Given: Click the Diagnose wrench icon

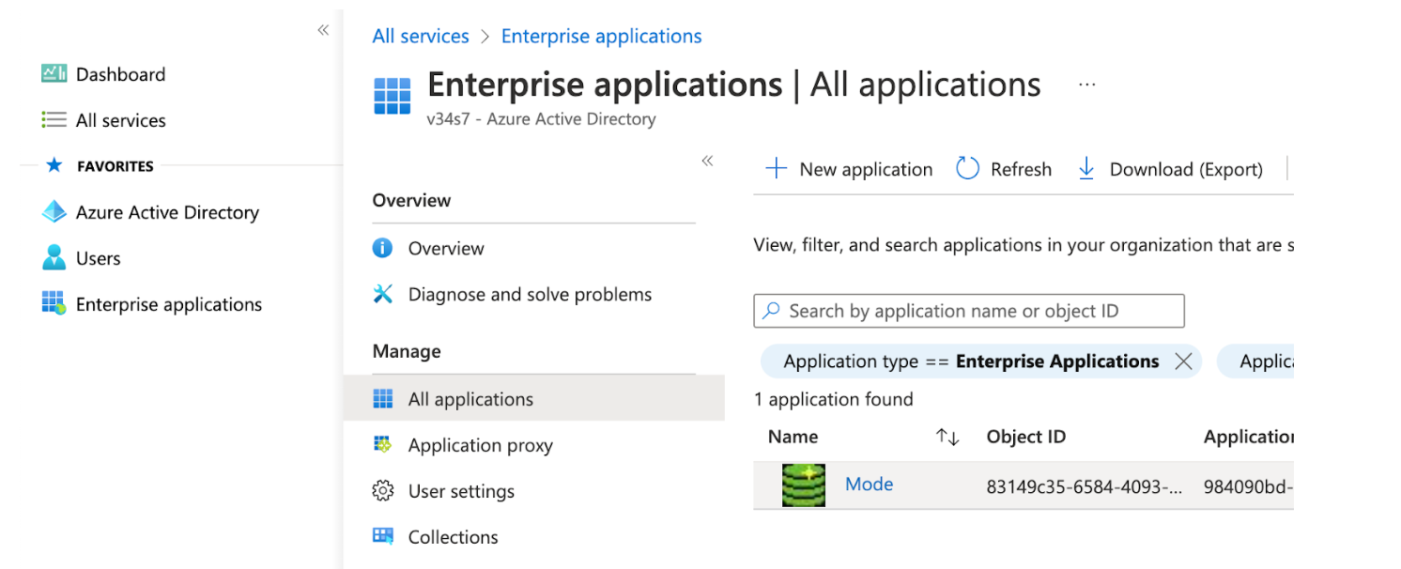Looking at the screenshot, I should point(382,294).
